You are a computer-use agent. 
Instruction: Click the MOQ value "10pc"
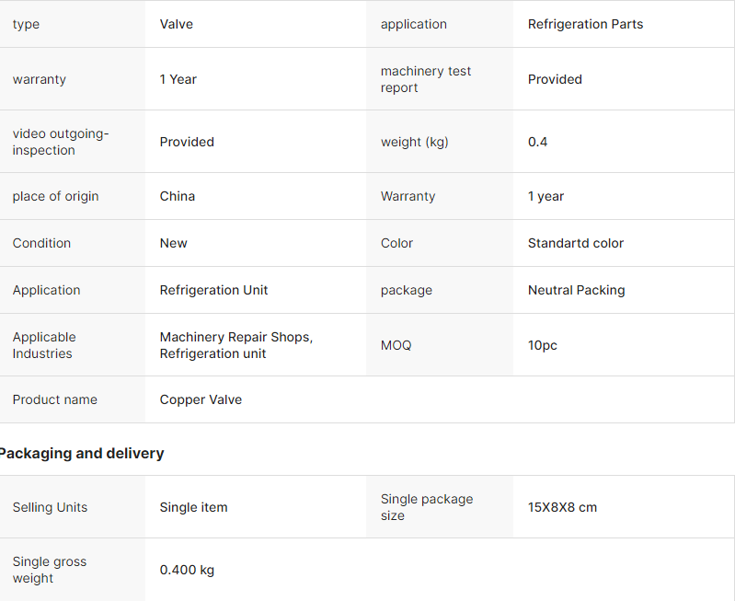[x=543, y=345]
